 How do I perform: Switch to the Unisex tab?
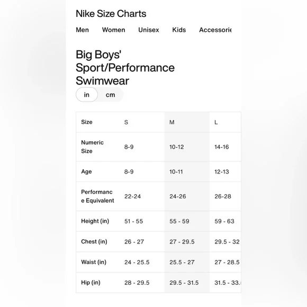[x=149, y=30]
